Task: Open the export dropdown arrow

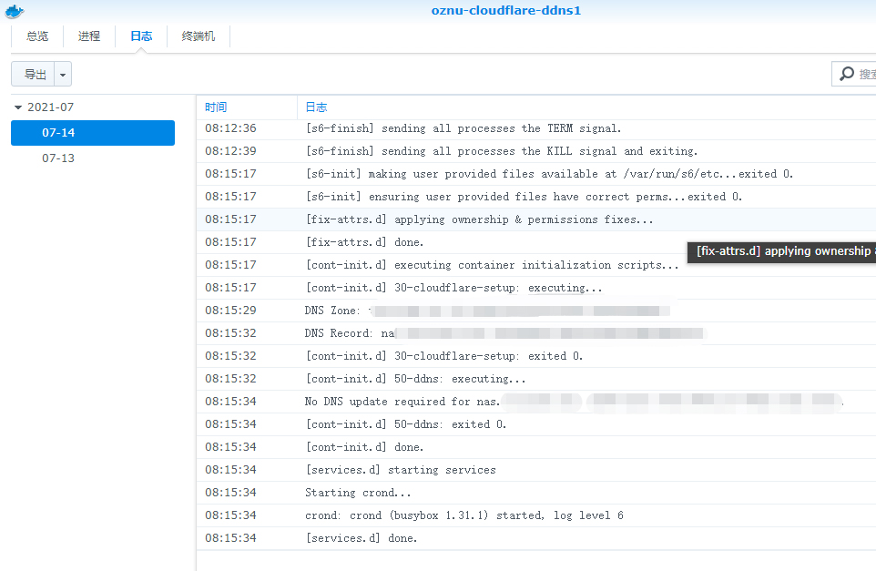Action: coord(63,74)
